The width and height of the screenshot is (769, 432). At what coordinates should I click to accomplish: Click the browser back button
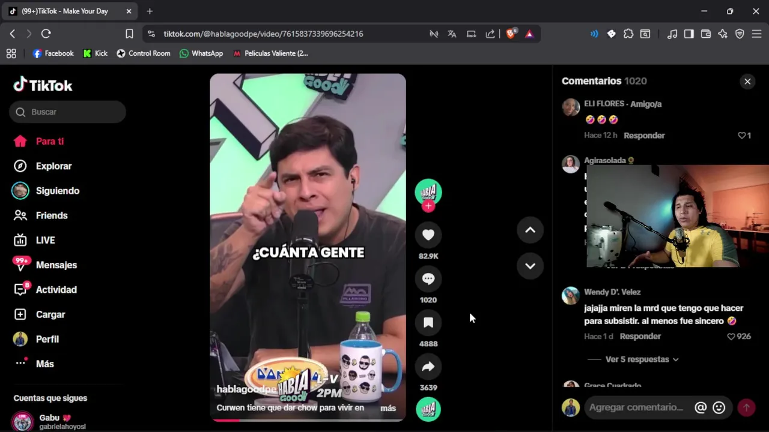pyautogui.click(x=13, y=34)
